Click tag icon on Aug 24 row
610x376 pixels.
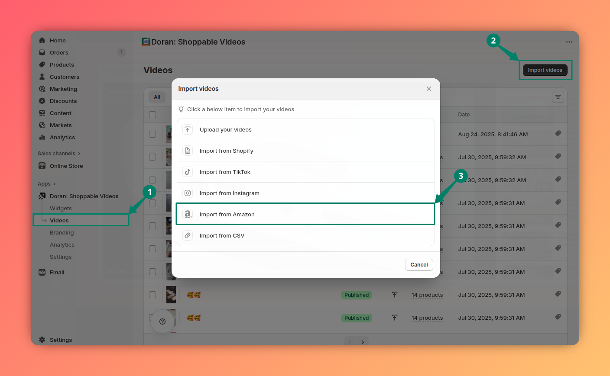click(558, 134)
